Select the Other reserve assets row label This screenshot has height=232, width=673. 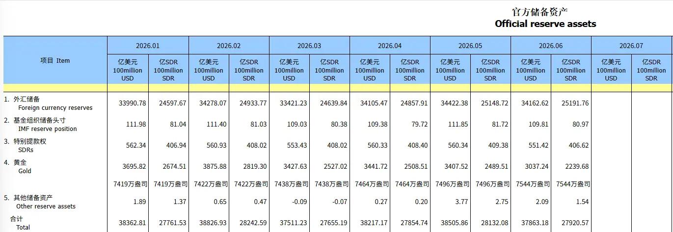(x=47, y=206)
